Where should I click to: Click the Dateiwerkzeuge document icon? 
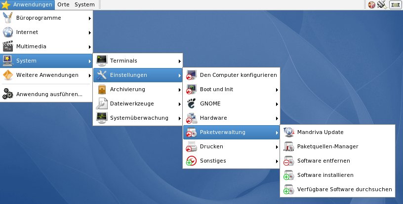pyautogui.click(x=102, y=103)
